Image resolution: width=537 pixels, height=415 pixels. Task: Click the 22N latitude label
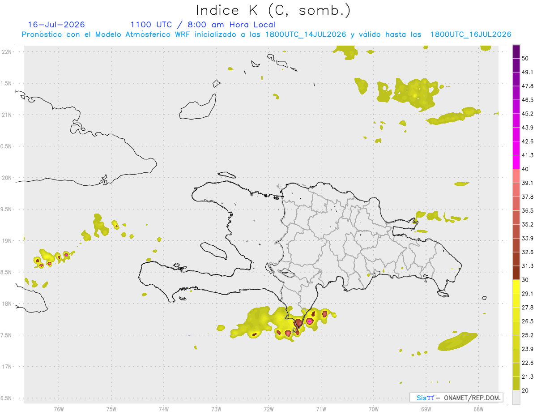(8, 52)
